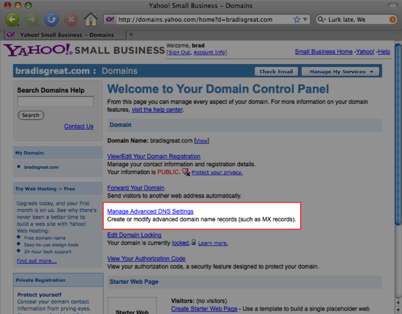Click the Yahoo! link in the header

tap(365, 52)
